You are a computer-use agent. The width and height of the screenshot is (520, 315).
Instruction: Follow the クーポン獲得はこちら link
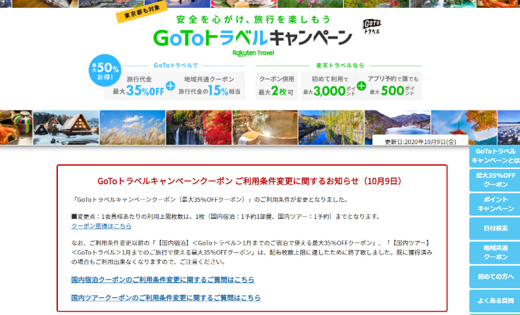(101, 226)
